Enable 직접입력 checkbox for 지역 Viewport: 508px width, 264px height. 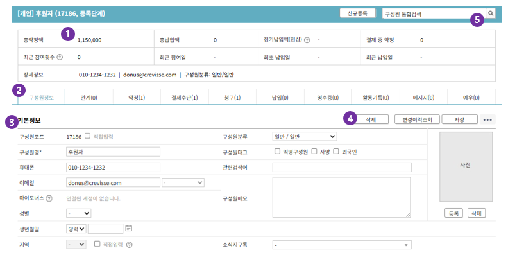point(97,243)
